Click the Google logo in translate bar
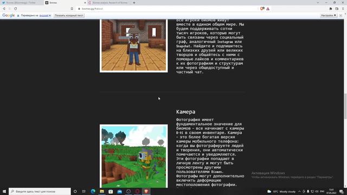347x195 pixels. point(9,15)
